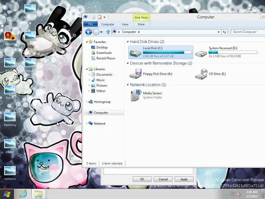The height and width of the screenshot is (199, 265).
Task: Select the stoneh image on desktop
Action: point(30,66)
